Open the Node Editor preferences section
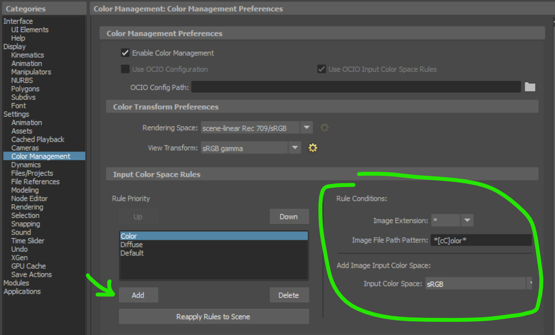Screen dimensions: 555x335 29,198
